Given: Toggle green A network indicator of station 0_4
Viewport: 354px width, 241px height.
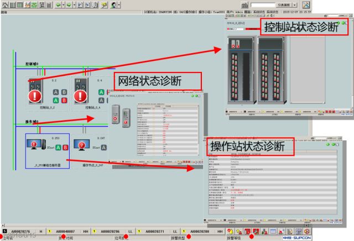Looking at the screenshot, I should pyautogui.click(x=101, y=92).
